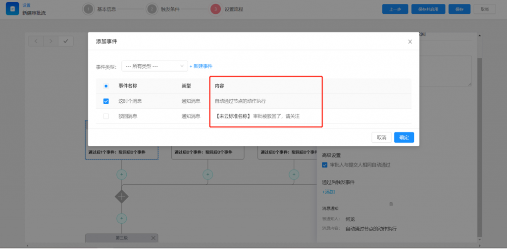507x249 pixels.
Task: Click the undo arrow in canvas toolbar
Action: pos(36,41)
